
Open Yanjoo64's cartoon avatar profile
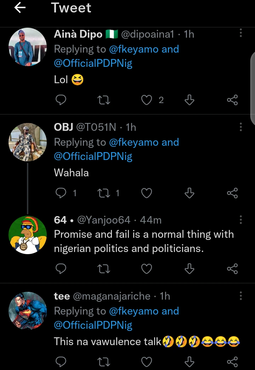[27, 235]
